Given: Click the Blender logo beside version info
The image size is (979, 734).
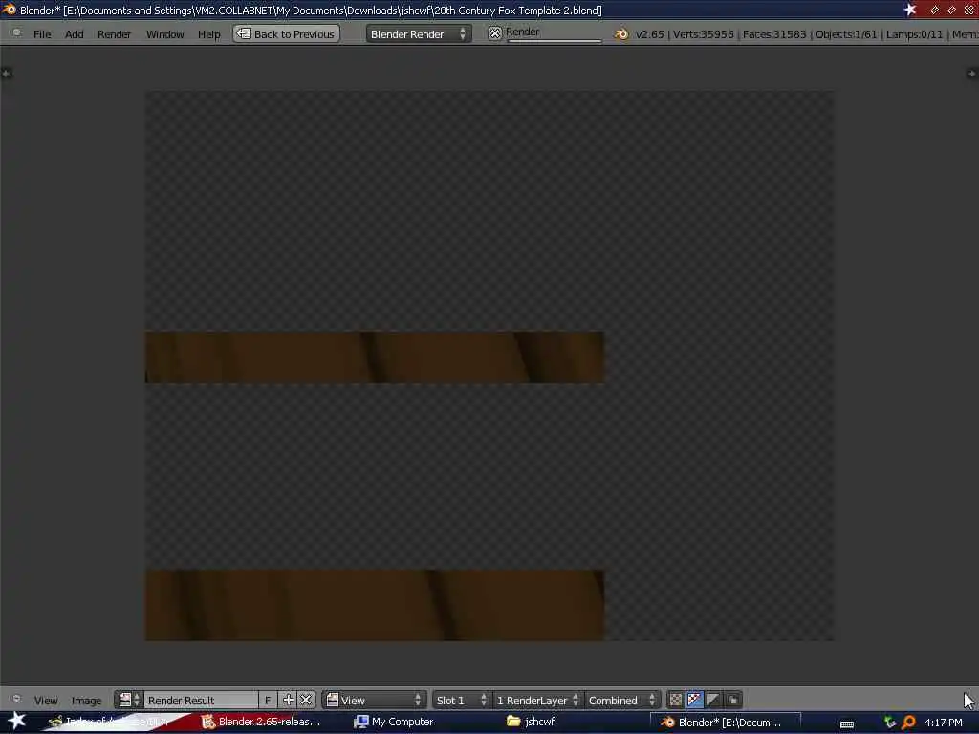Looking at the screenshot, I should (x=621, y=34).
